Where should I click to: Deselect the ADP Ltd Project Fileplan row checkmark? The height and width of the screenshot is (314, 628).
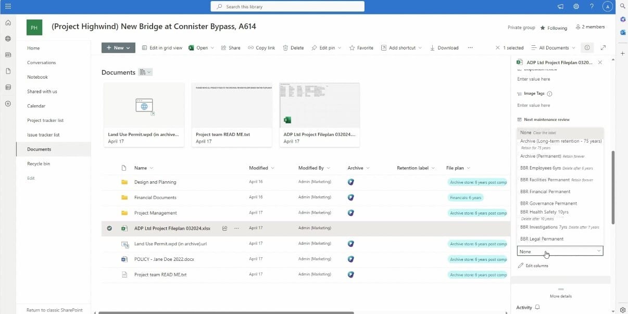[x=109, y=228]
